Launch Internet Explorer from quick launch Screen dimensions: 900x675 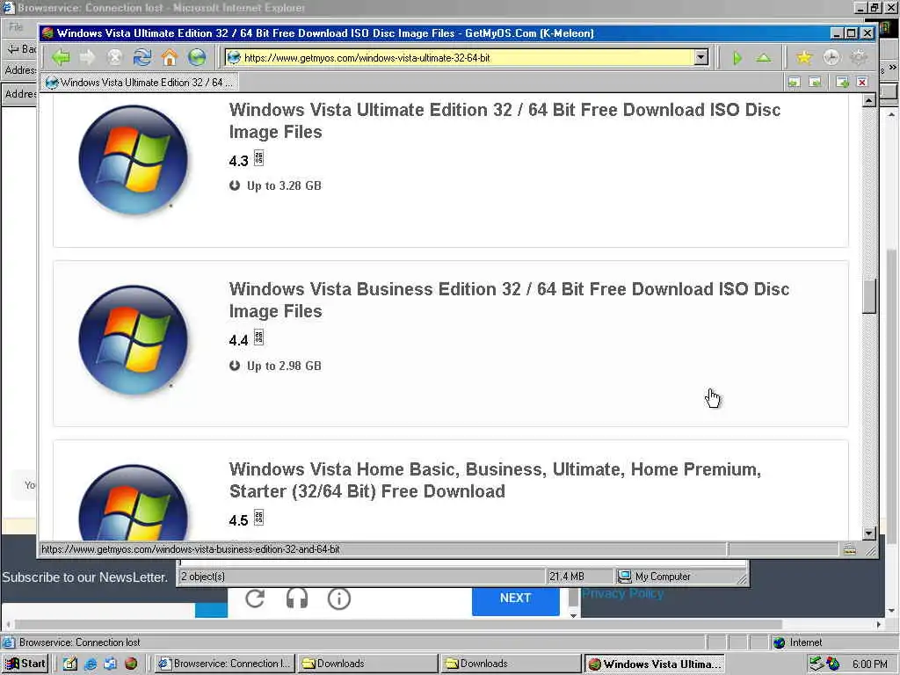click(91, 664)
